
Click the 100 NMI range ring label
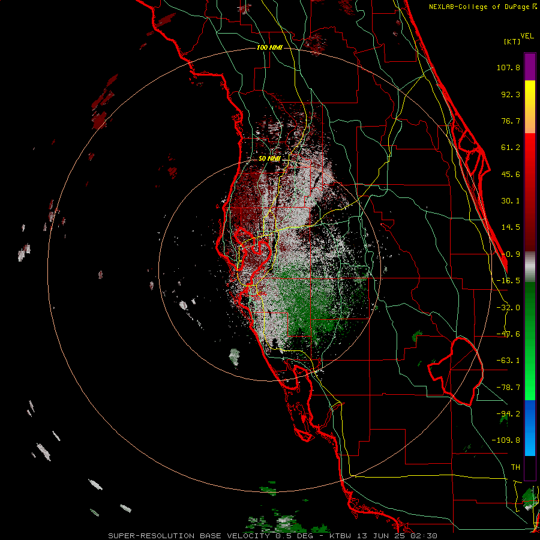(269, 47)
